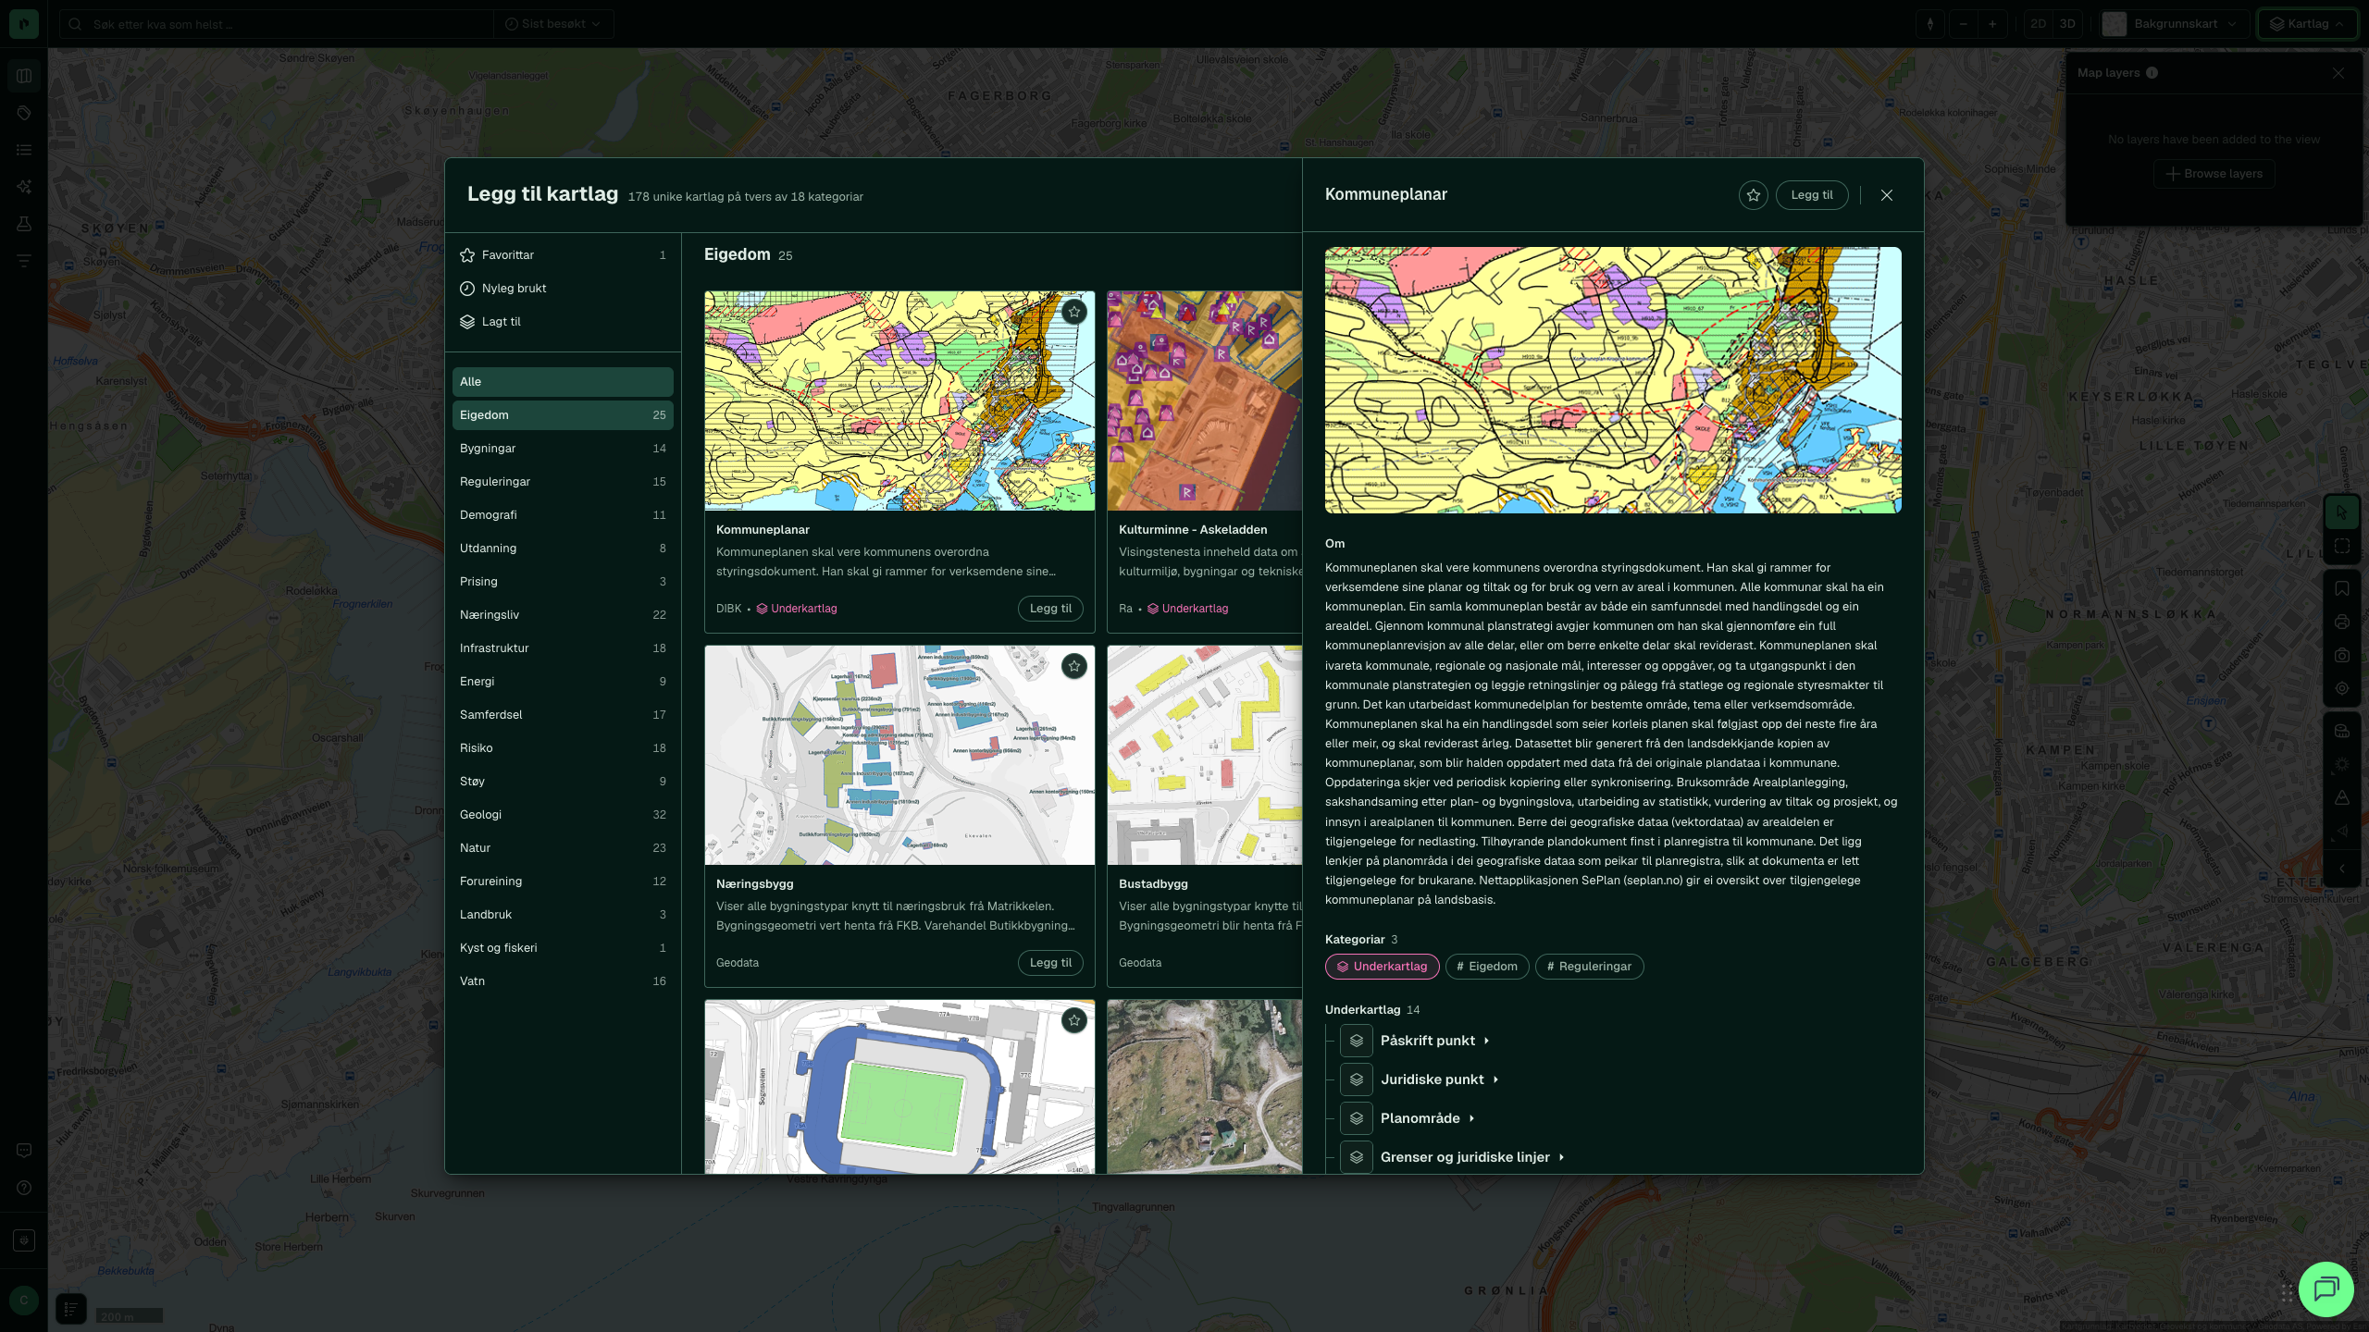Show the map legend icon beside the scale bar
Image resolution: width=2369 pixels, height=1332 pixels.
point(71,1309)
